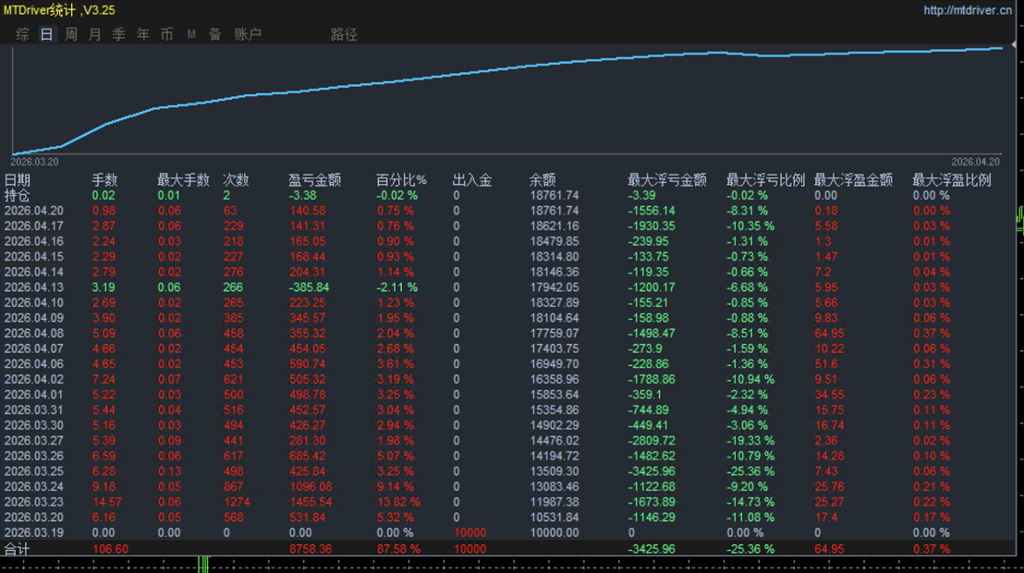
Task: Click the -2809.72 floating loss value
Action: tap(652, 441)
